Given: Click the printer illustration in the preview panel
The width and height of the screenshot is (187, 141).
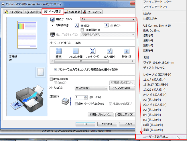Looking at the screenshot, I should click(27, 98).
